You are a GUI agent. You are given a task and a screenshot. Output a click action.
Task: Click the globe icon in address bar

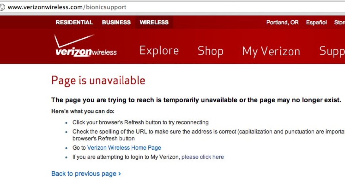[x=2, y=7]
